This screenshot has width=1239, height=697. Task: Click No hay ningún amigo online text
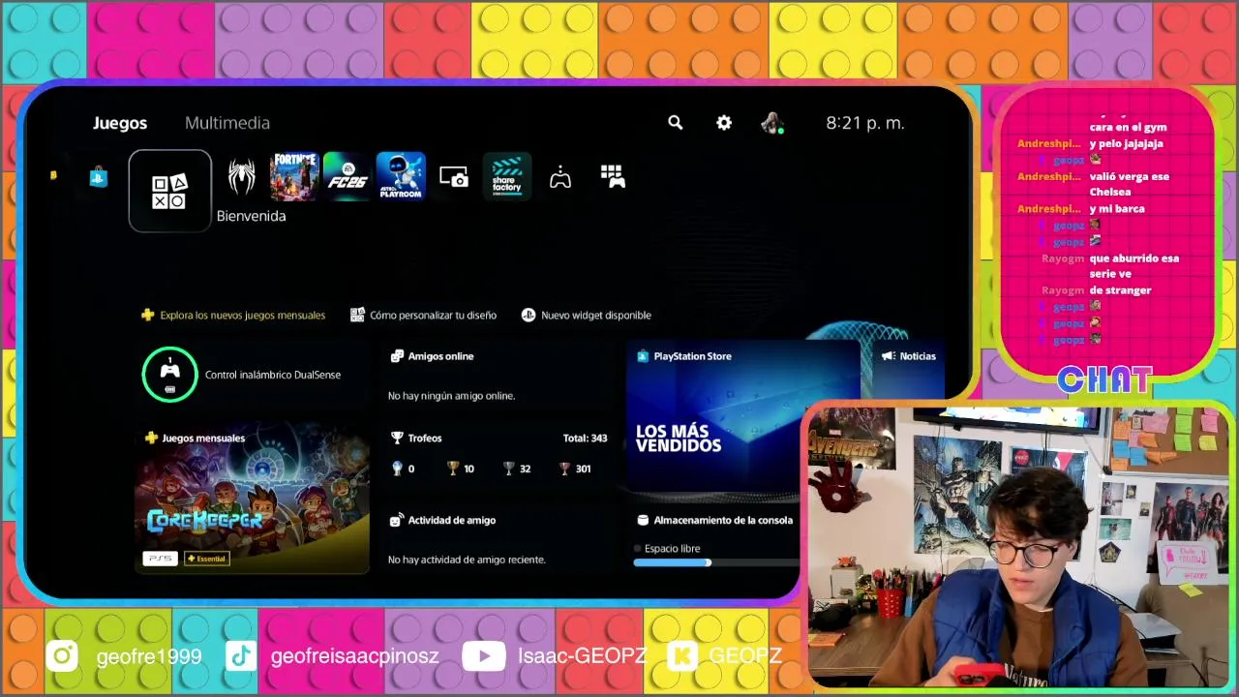tap(451, 395)
